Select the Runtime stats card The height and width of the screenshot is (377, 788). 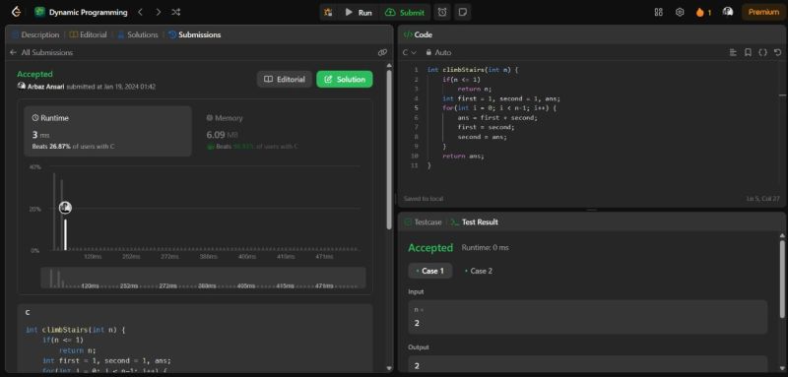pyautogui.click(x=108, y=131)
